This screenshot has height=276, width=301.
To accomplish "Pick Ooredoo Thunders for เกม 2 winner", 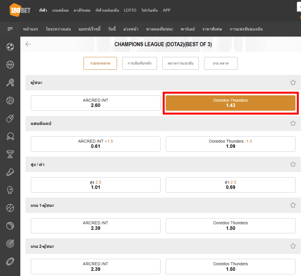I will coord(230,267).
